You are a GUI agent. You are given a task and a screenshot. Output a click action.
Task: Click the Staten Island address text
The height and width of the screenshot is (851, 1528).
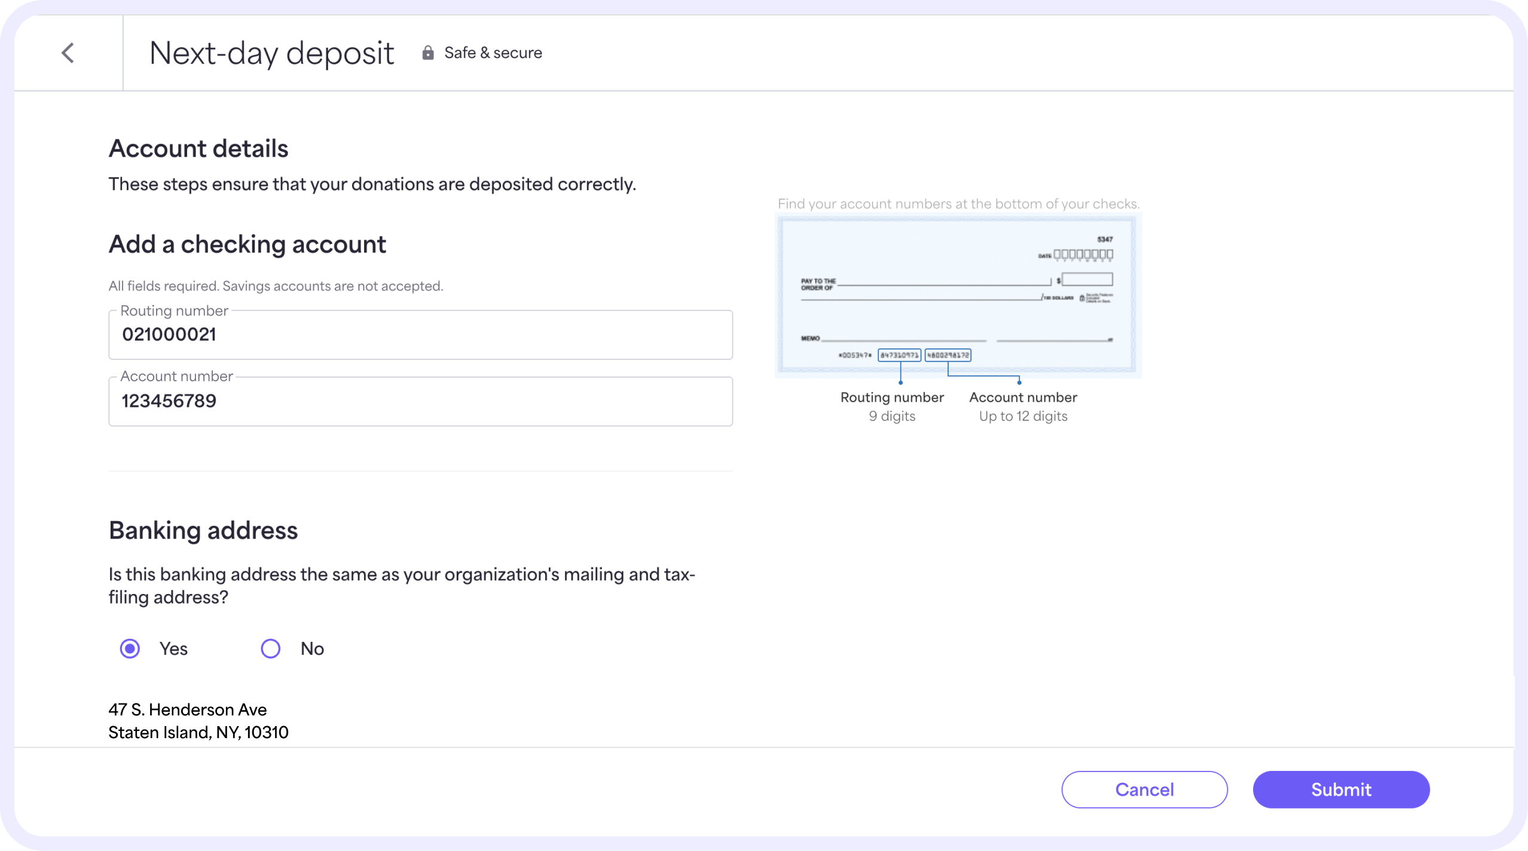[198, 732]
